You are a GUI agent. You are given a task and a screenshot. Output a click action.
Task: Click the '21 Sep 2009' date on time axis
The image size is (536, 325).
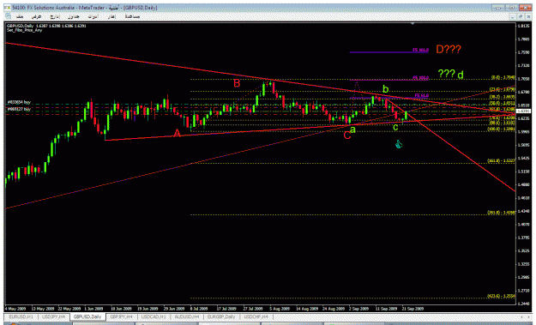[x=413, y=309]
